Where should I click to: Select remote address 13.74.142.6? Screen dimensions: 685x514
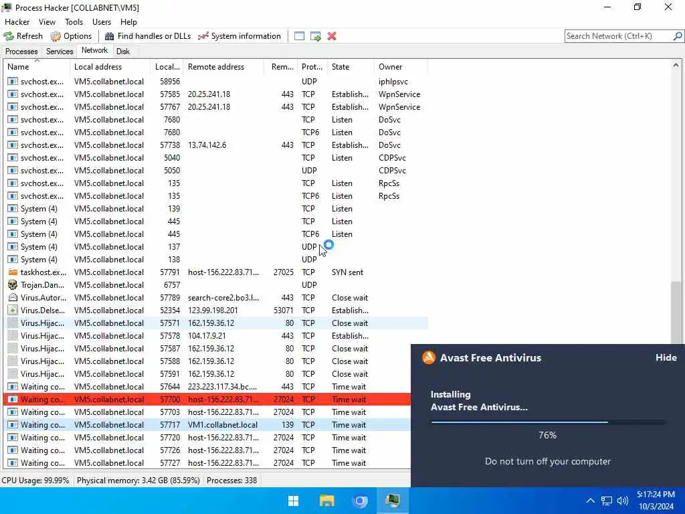tap(207, 145)
